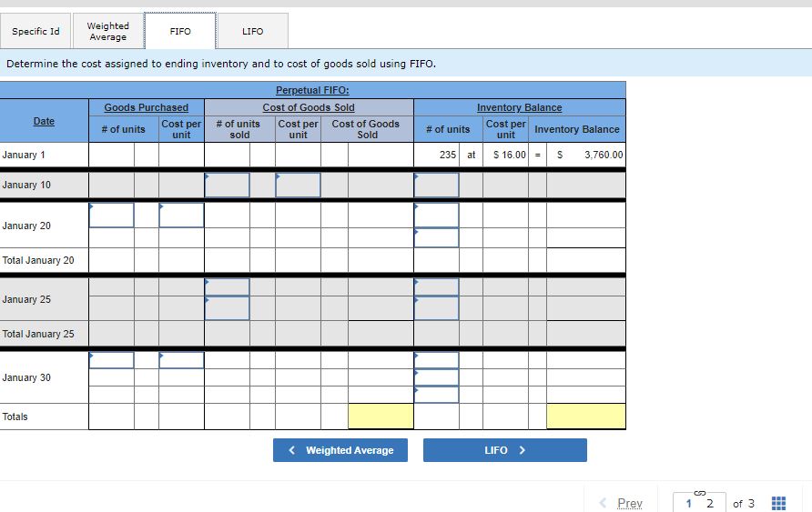Viewport: 812px width, 512px height.
Task: Select page number 1
Action: pyautogui.click(x=689, y=503)
